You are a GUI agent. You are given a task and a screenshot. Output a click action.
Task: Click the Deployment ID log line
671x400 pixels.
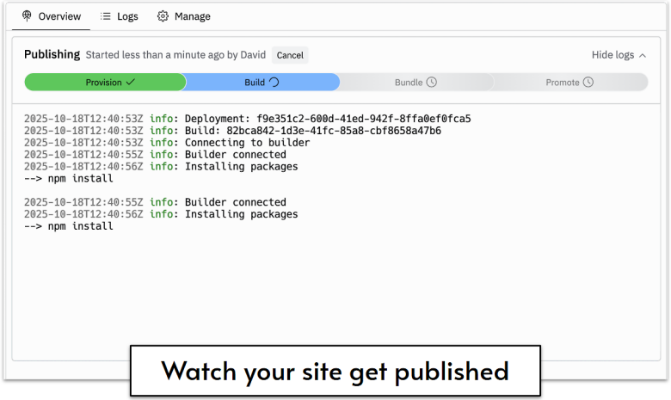248,119
